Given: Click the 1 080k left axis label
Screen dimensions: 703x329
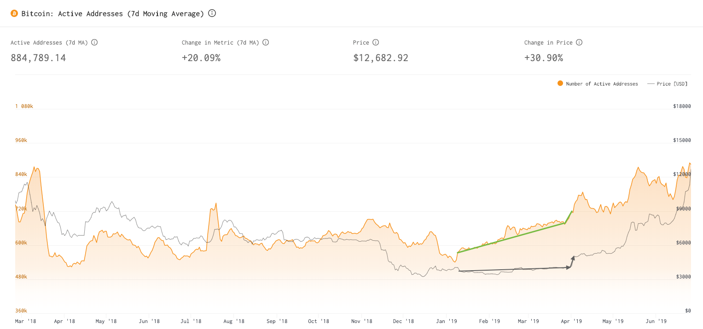Looking at the screenshot, I should click(24, 106).
